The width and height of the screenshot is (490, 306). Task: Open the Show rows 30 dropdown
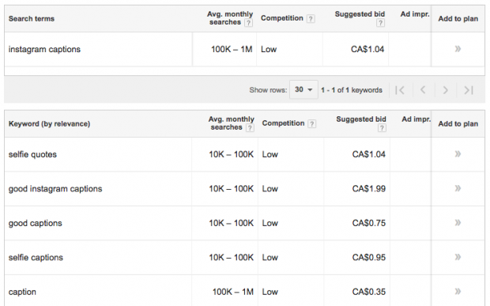coord(303,89)
